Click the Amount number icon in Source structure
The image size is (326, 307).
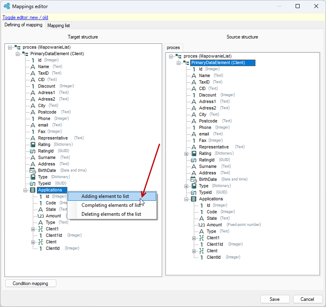coord(202,225)
